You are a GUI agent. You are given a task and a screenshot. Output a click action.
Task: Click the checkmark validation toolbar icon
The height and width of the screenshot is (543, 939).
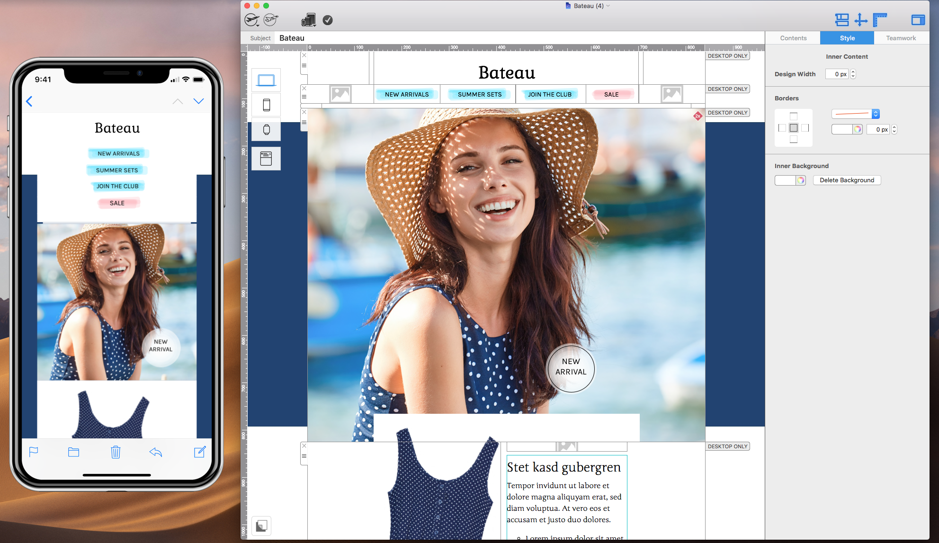click(x=328, y=20)
